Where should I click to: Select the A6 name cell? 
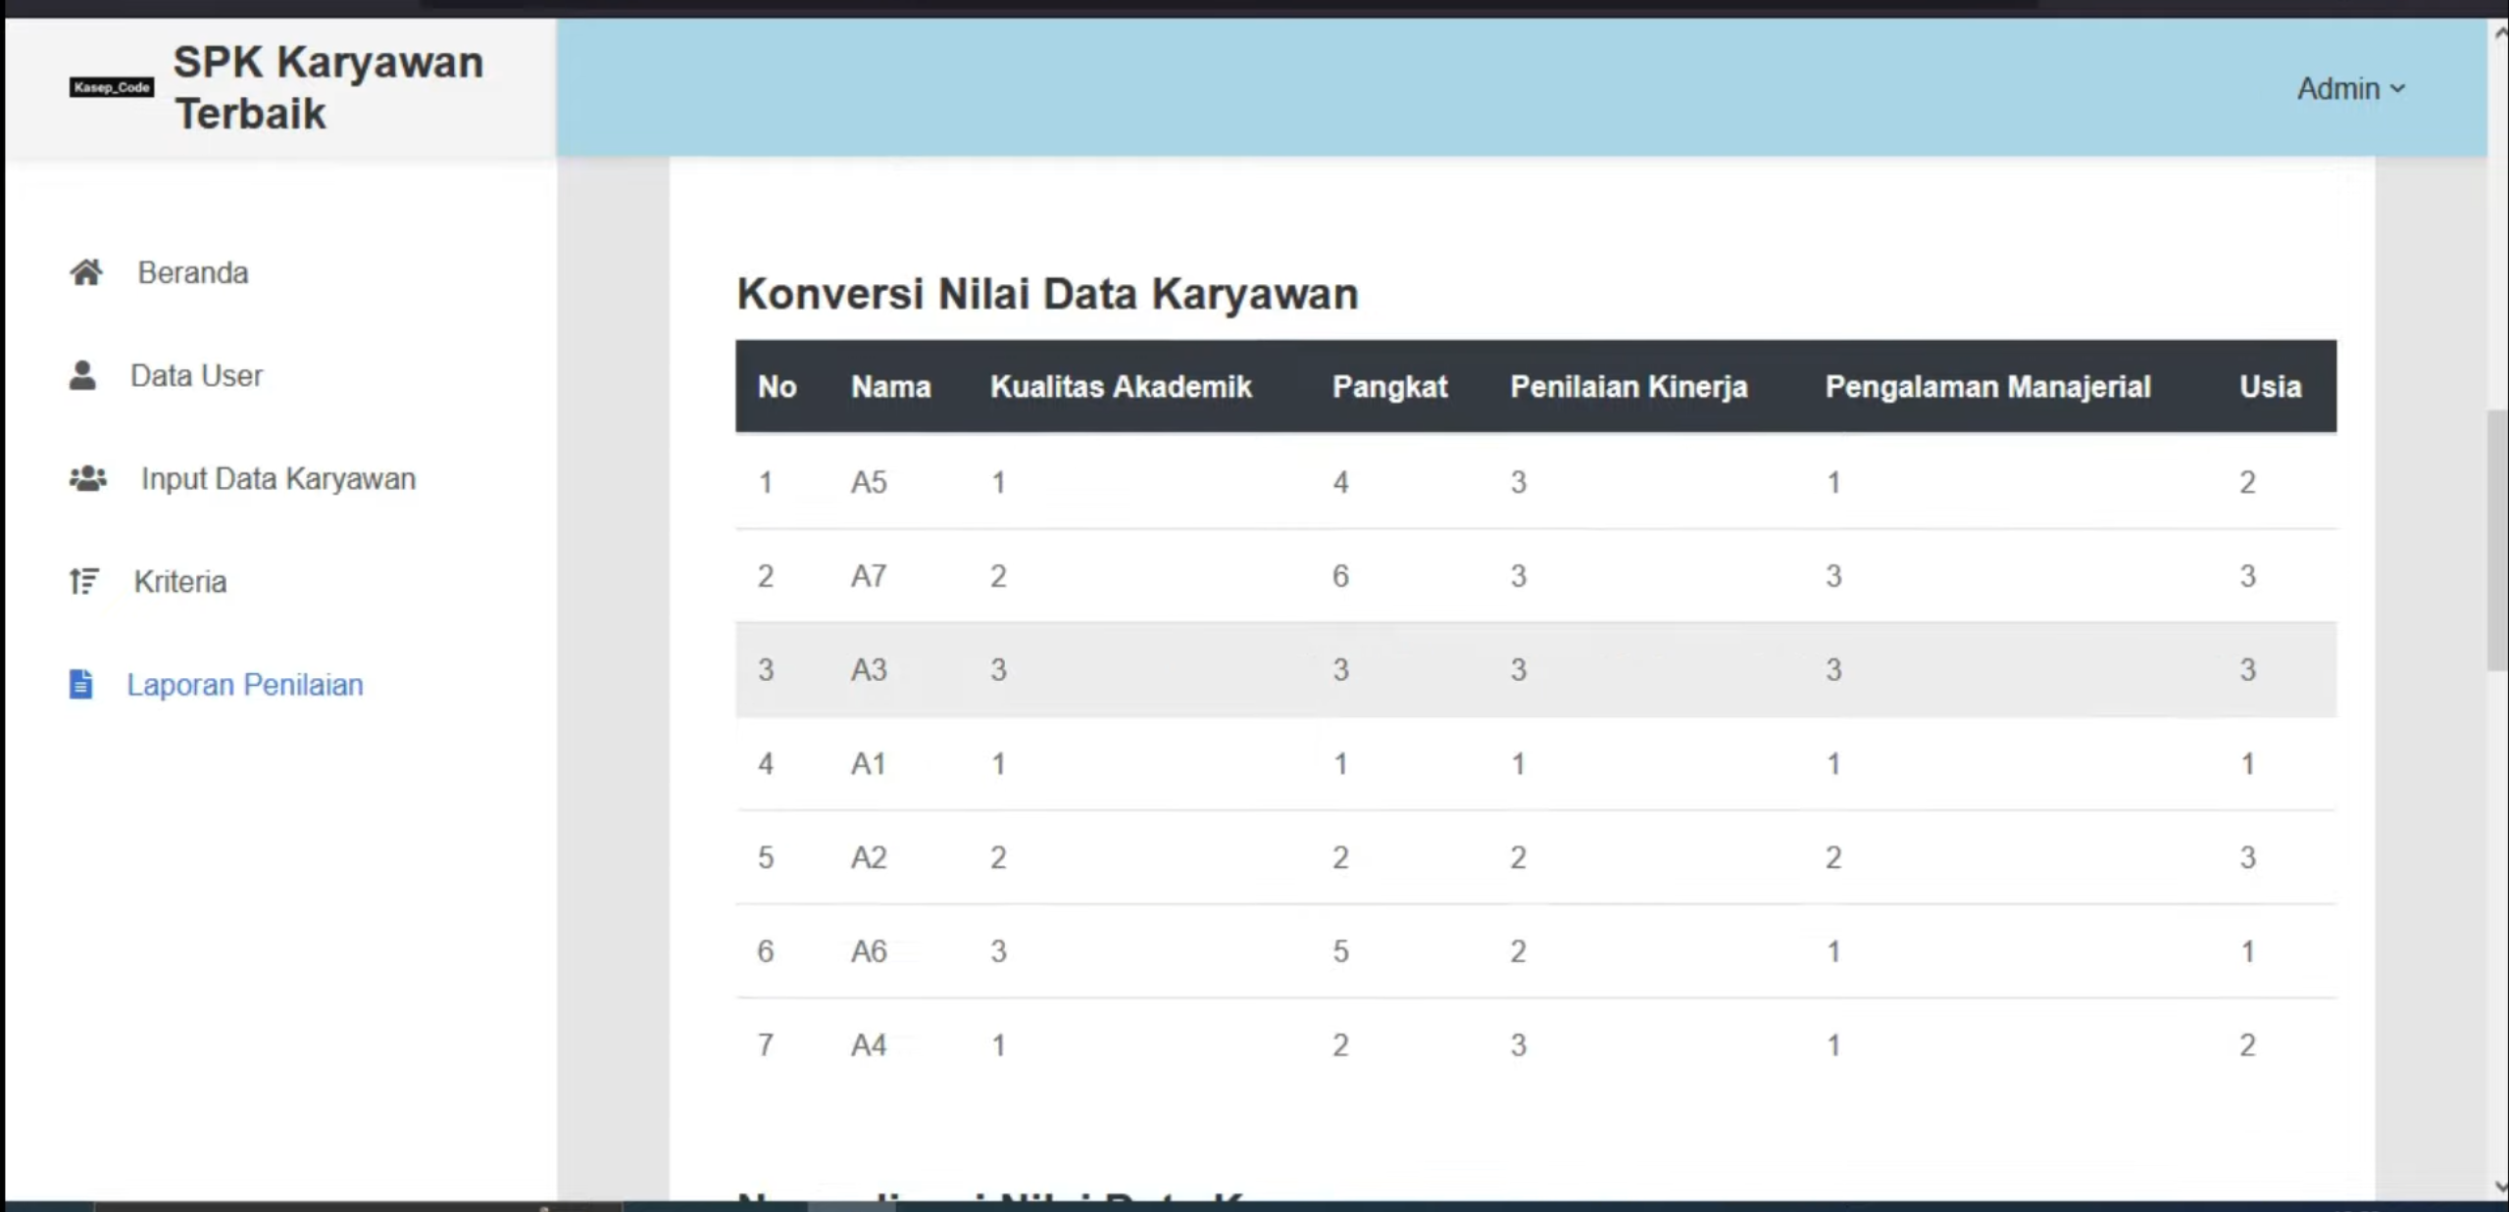(869, 951)
